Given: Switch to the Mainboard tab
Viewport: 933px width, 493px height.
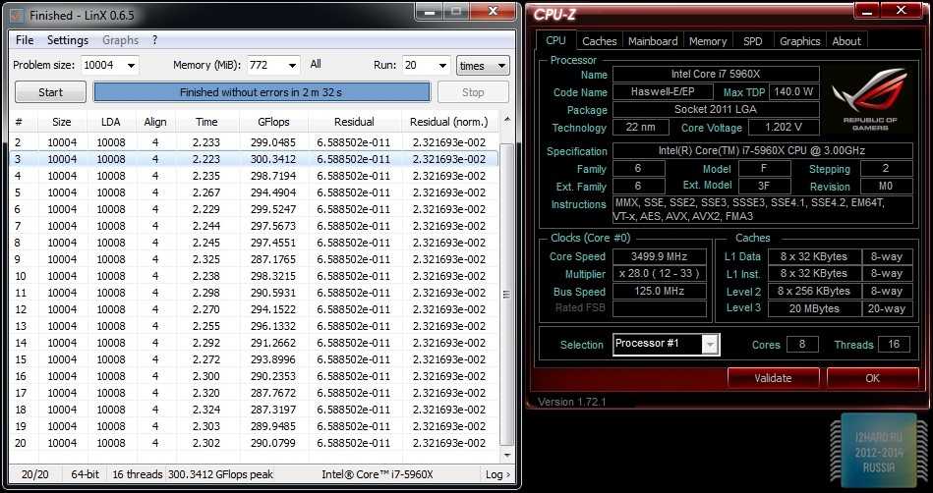Looking at the screenshot, I should [x=653, y=41].
